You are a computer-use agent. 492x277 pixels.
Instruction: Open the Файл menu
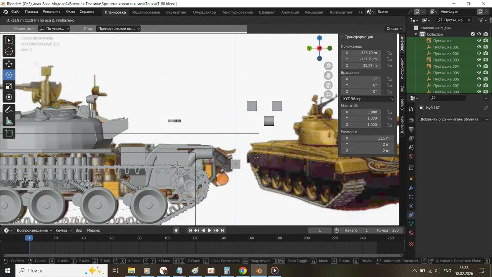point(16,12)
